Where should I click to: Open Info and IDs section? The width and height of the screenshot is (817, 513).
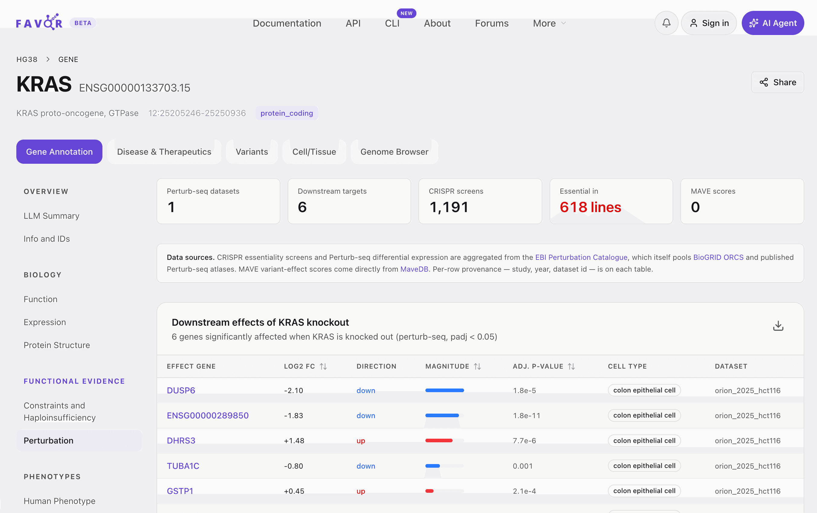[47, 239]
